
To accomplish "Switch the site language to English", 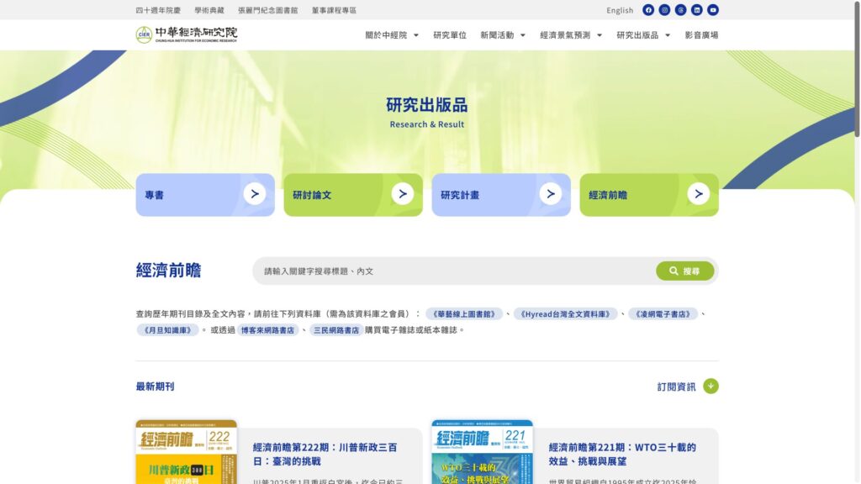I will click(620, 11).
